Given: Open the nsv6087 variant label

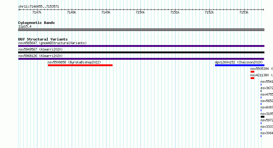Looking at the screenshot, I should click(x=267, y=107).
